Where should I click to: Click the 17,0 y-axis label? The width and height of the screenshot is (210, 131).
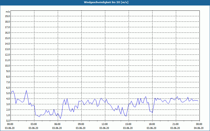tap(7, 27)
